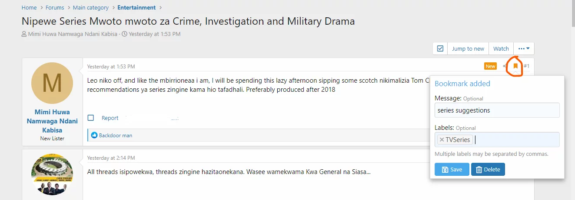Click the like thumbs-up icon beside Backdoor man
The image size is (575, 200).
pos(94,135)
